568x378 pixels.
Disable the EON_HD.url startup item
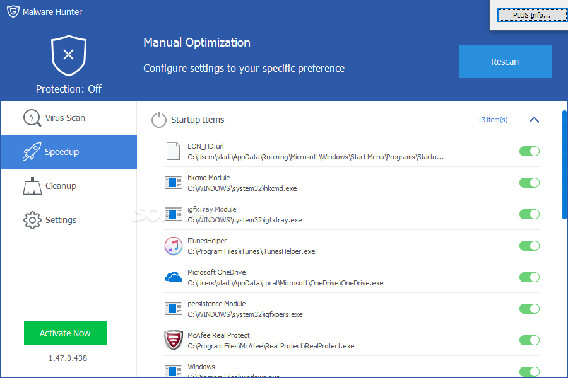point(529,151)
